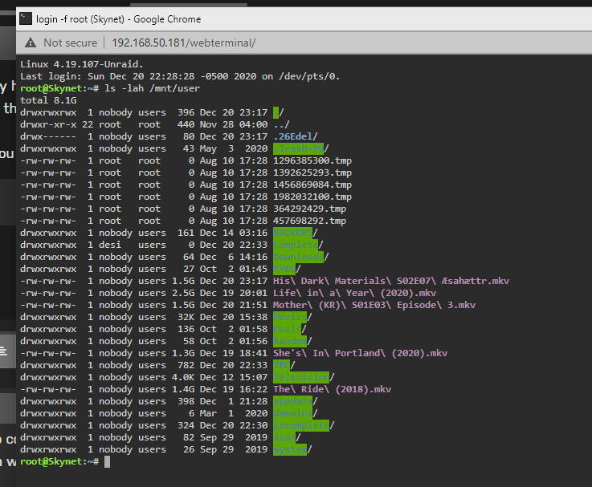Click The Ride (2018).mkv file
The height and width of the screenshot is (487, 592).
tap(333, 389)
